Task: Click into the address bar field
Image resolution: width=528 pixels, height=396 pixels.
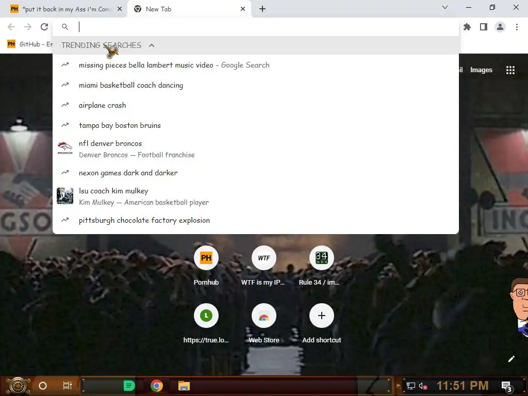Action: 256,27
